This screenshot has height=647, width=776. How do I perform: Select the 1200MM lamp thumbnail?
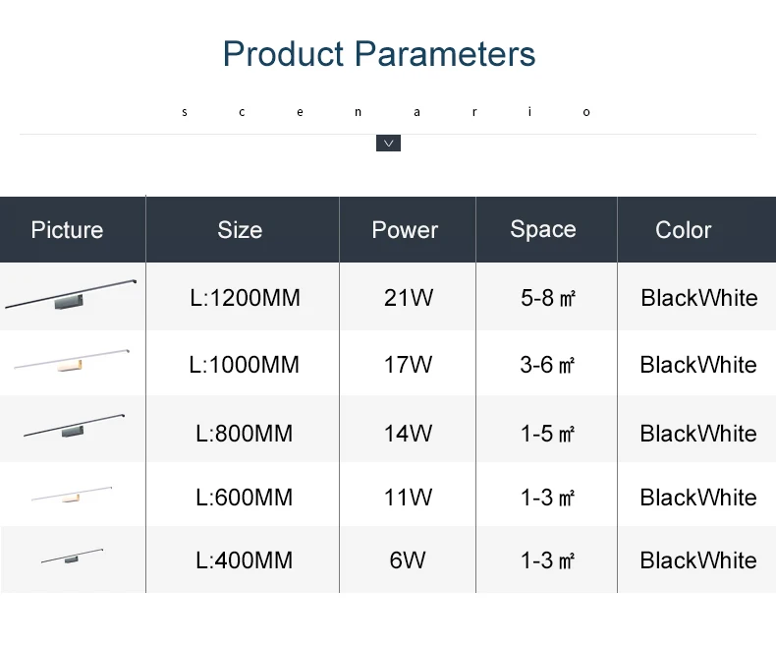click(71, 295)
